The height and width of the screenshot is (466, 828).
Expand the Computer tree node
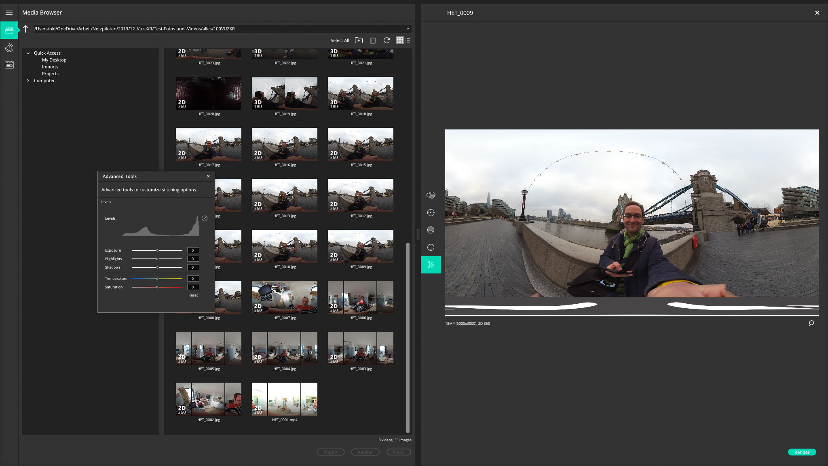click(x=28, y=80)
